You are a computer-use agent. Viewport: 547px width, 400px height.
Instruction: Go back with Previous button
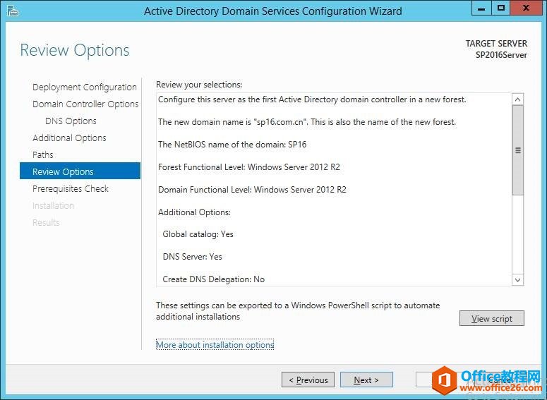308,380
